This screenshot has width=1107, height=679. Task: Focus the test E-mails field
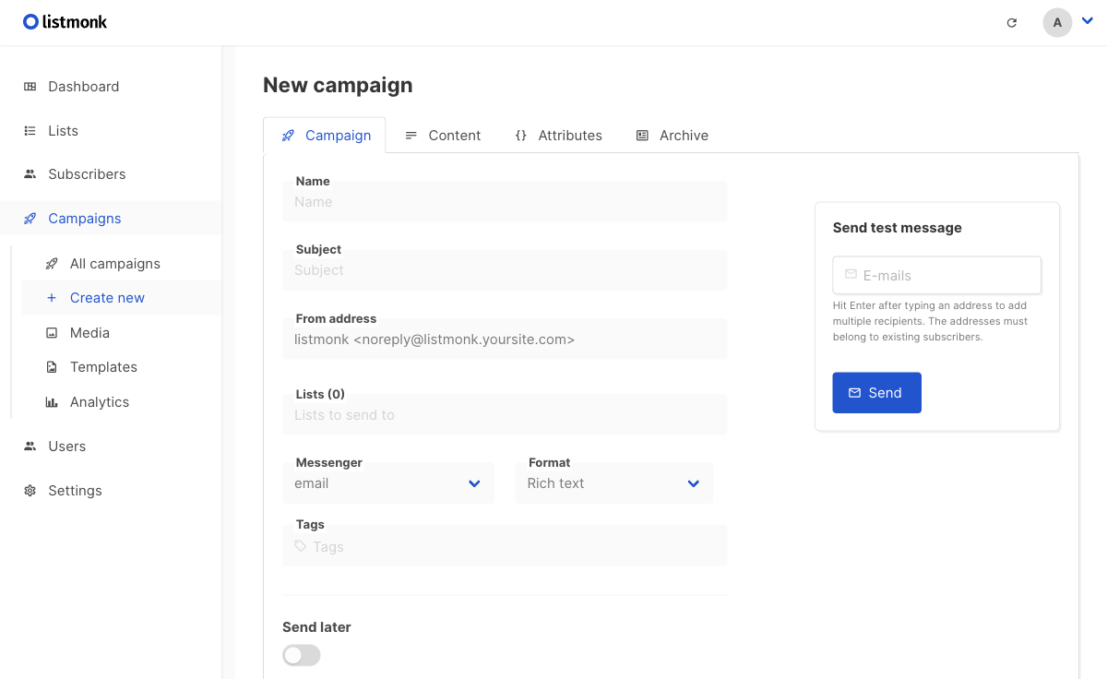click(937, 275)
